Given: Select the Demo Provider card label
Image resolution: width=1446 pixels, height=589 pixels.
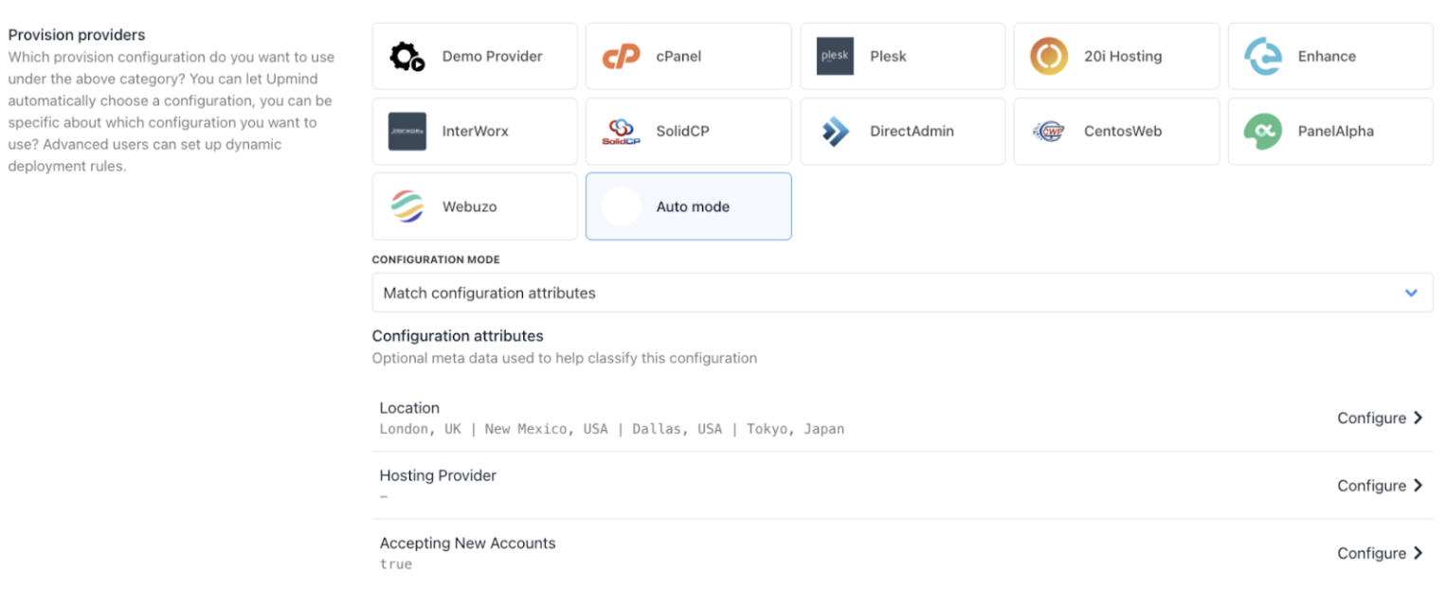Looking at the screenshot, I should click(x=493, y=57).
